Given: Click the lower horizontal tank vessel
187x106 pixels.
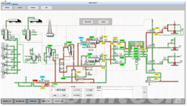Looking at the screenshot, I should [93, 59].
